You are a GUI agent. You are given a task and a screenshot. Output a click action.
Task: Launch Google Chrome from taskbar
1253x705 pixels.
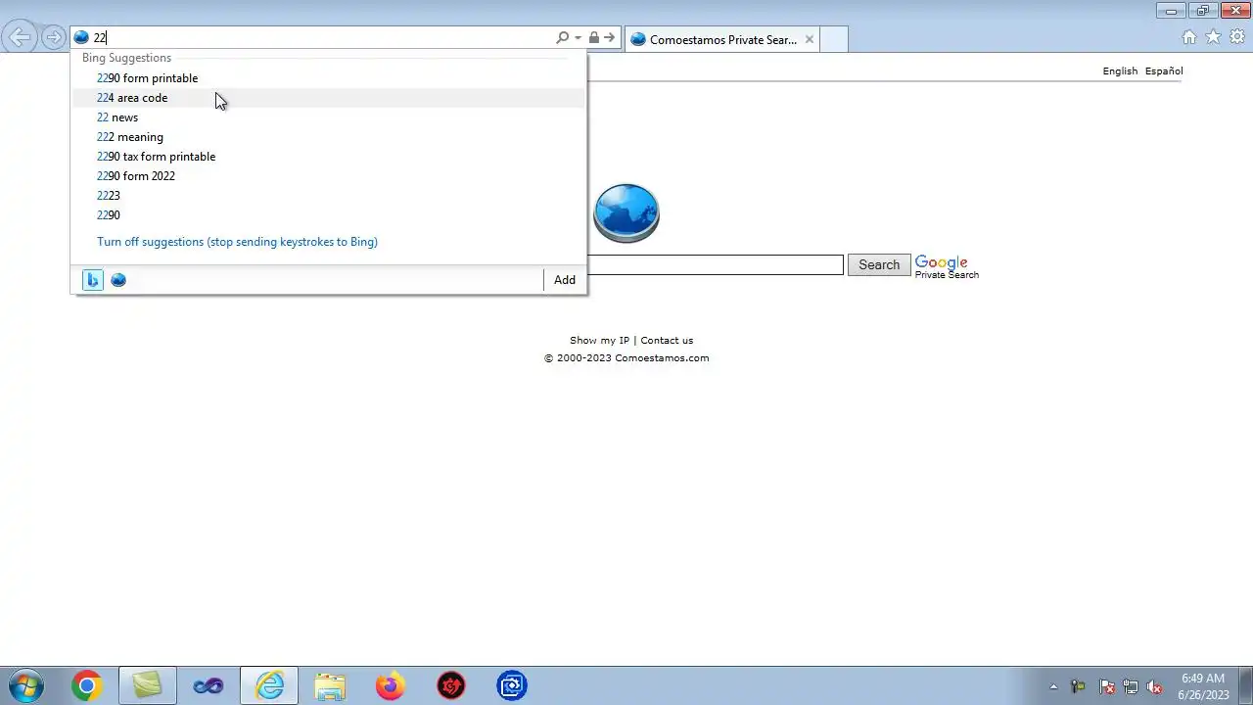[87, 686]
